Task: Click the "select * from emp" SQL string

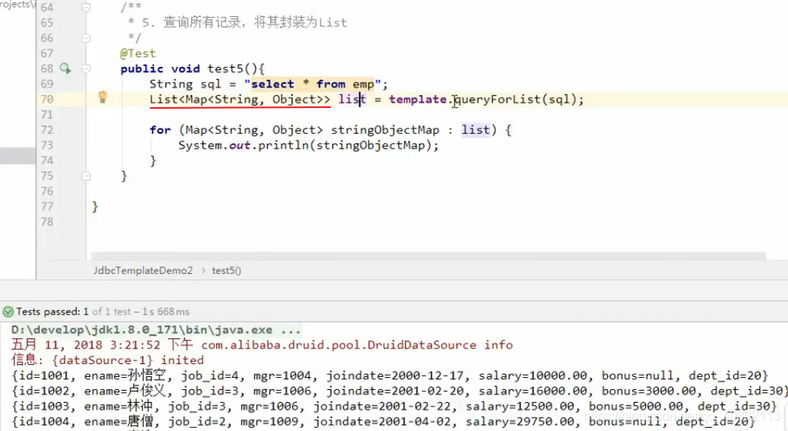Action: click(313, 84)
